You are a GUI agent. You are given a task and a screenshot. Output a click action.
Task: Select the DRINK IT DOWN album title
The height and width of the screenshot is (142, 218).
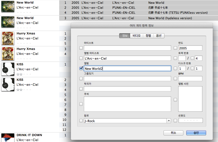29,135
